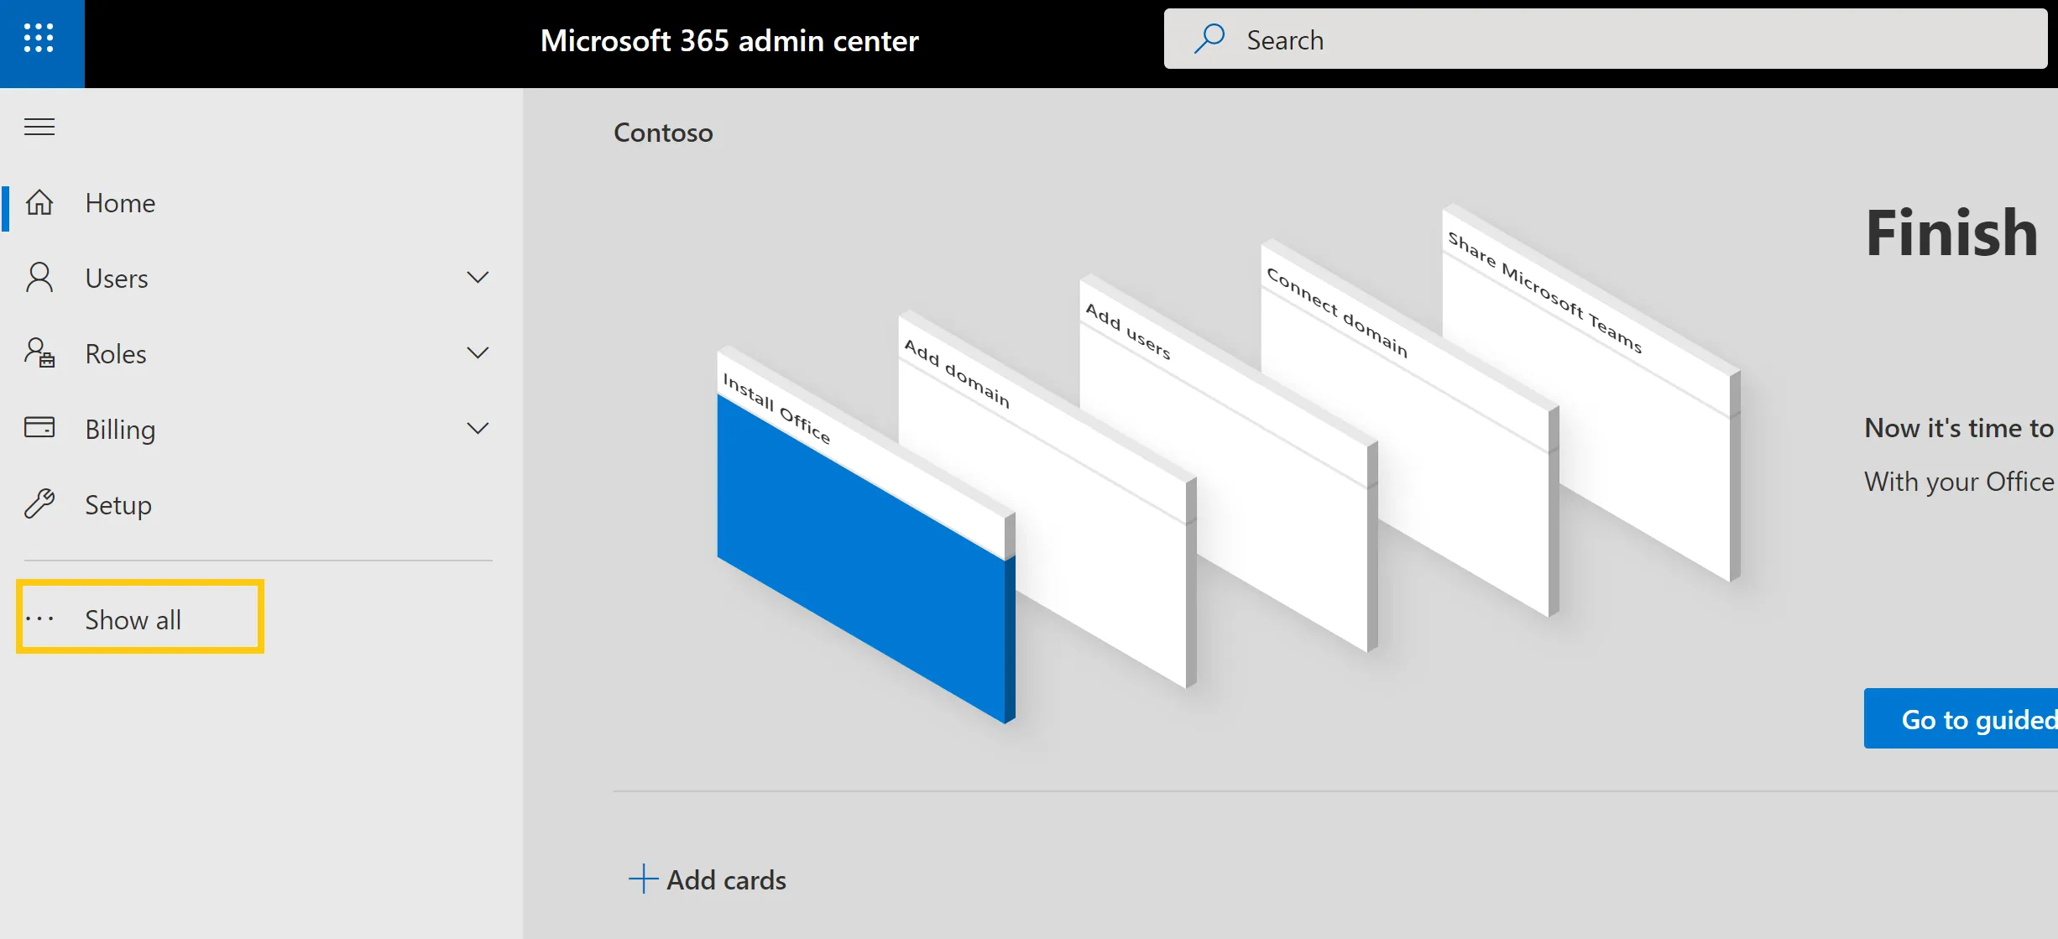This screenshot has height=939, width=2058.
Task: Click the Go to guided setup button
Action: [1961, 718]
